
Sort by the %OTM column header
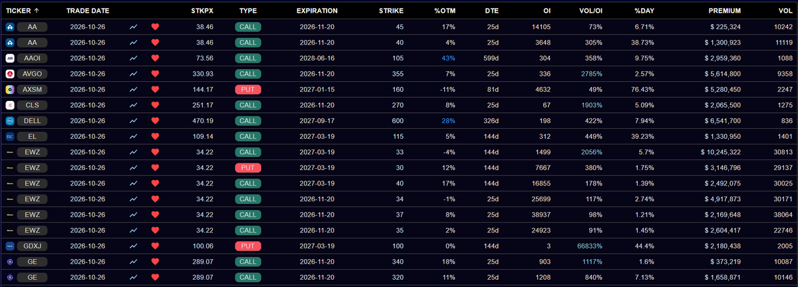coord(444,11)
